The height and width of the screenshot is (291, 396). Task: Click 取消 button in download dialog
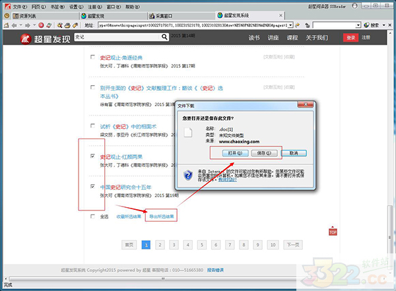tap(294, 153)
